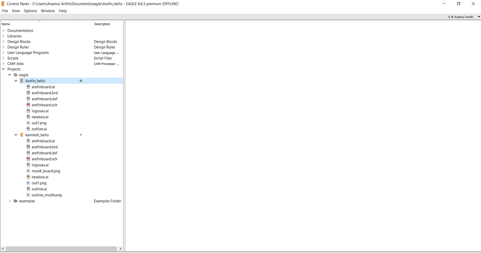The height and width of the screenshot is (253, 481).
Task: Collapse the Arefin_hello project
Action: (16, 81)
